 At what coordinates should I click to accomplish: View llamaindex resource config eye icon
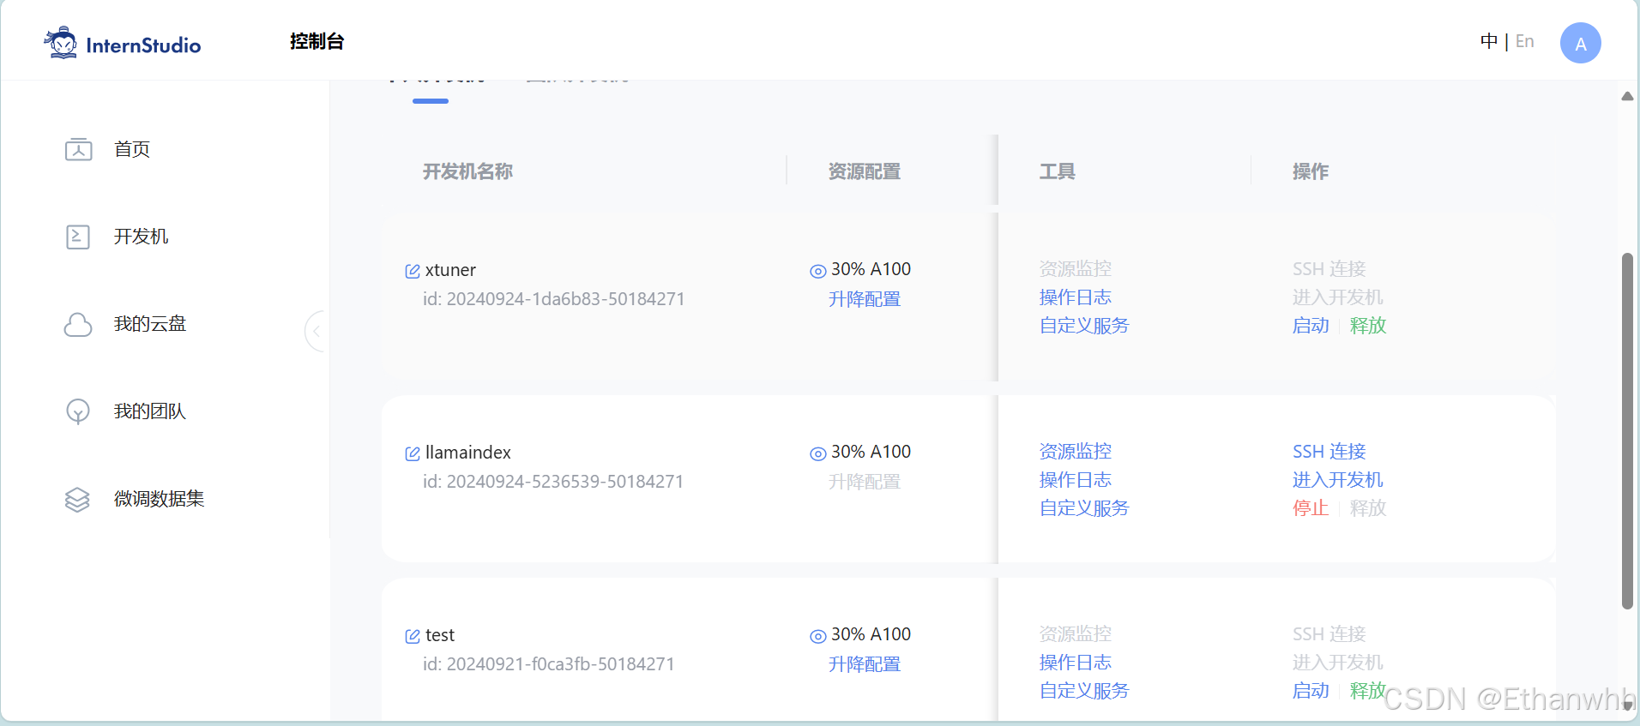pyautogui.click(x=818, y=453)
